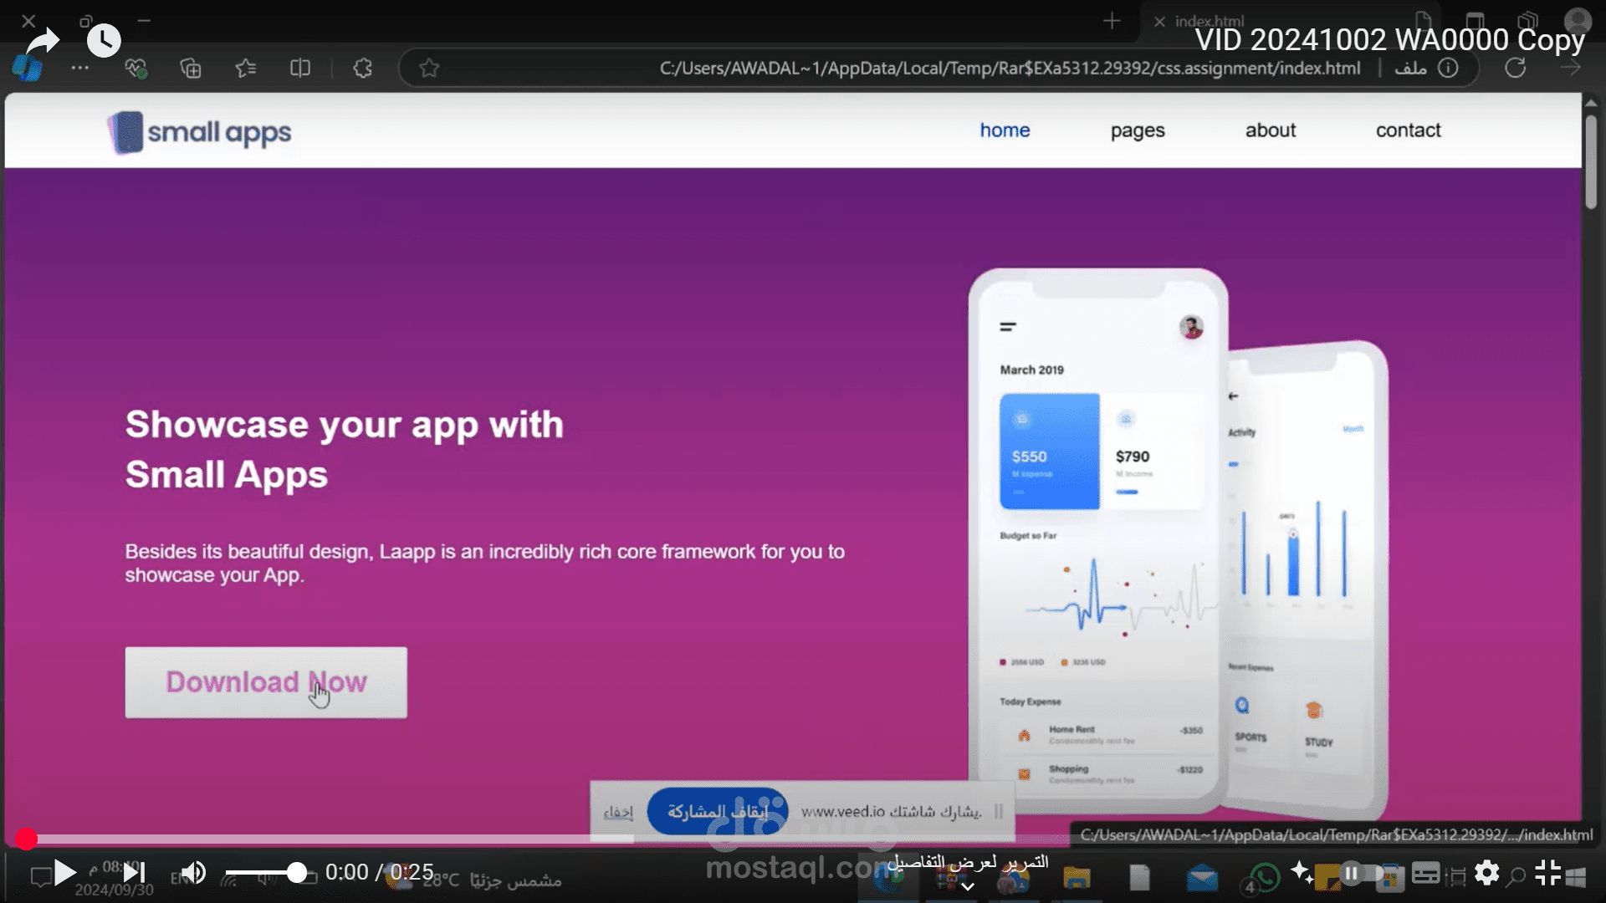
Task: Click the Download Now button
Action: [x=266, y=682]
